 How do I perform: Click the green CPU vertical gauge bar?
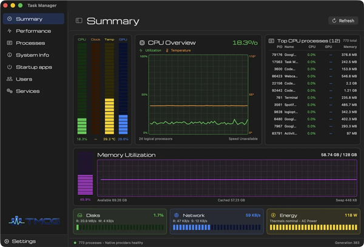[x=82, y=89]
